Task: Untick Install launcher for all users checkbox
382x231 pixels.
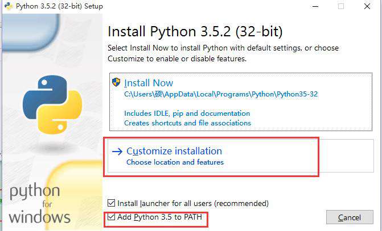Action: (112, 203)
